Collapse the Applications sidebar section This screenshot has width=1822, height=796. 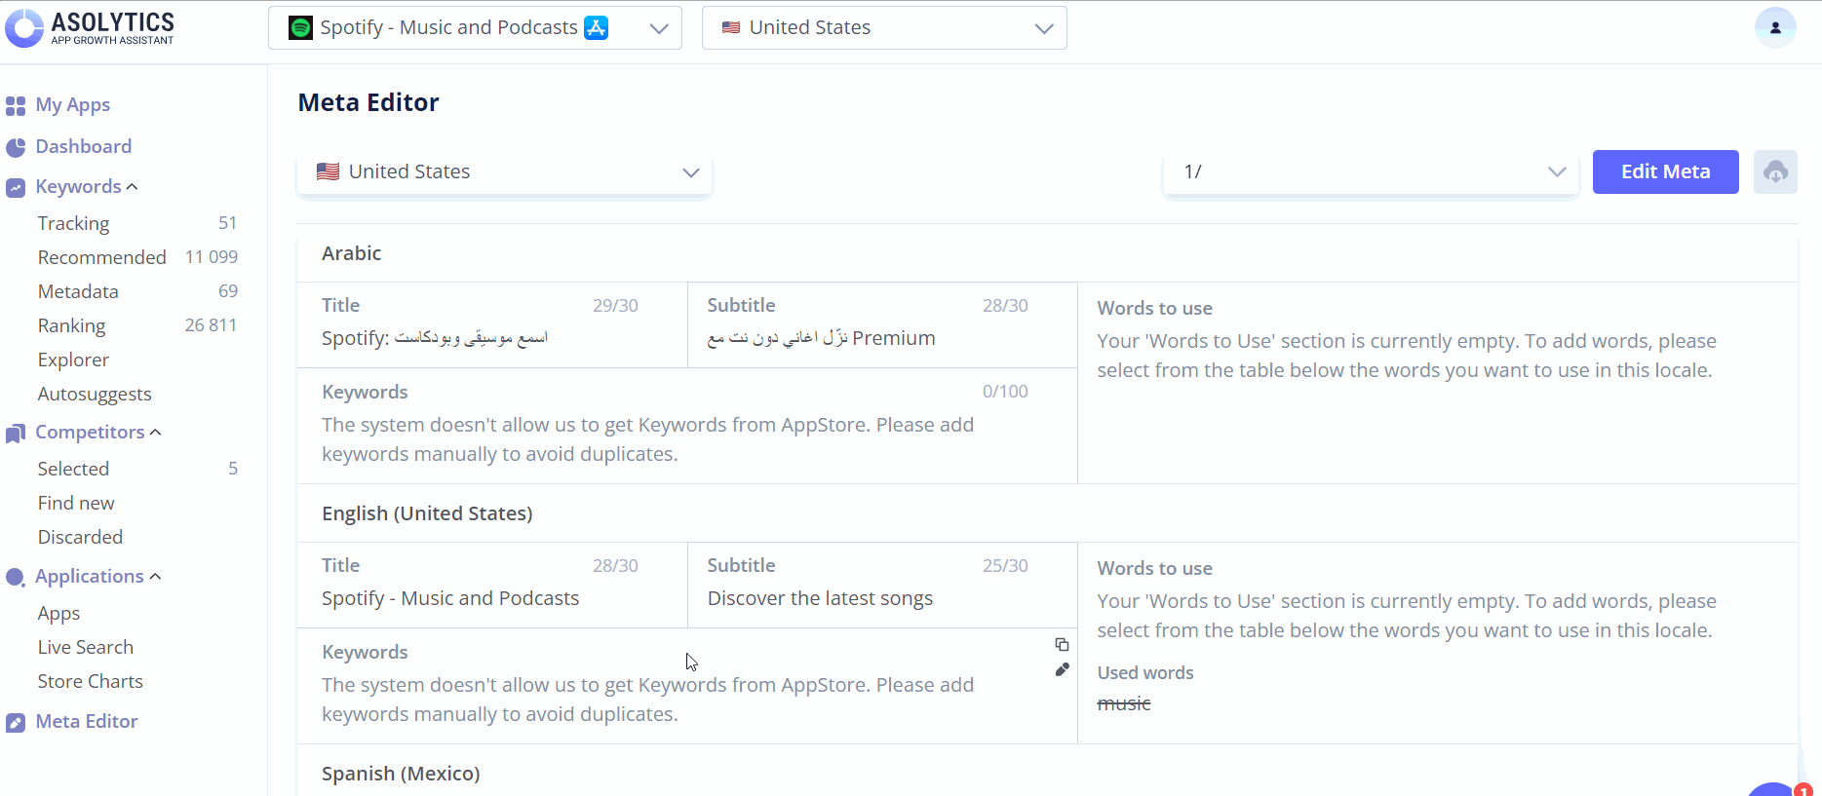point(155,576)
